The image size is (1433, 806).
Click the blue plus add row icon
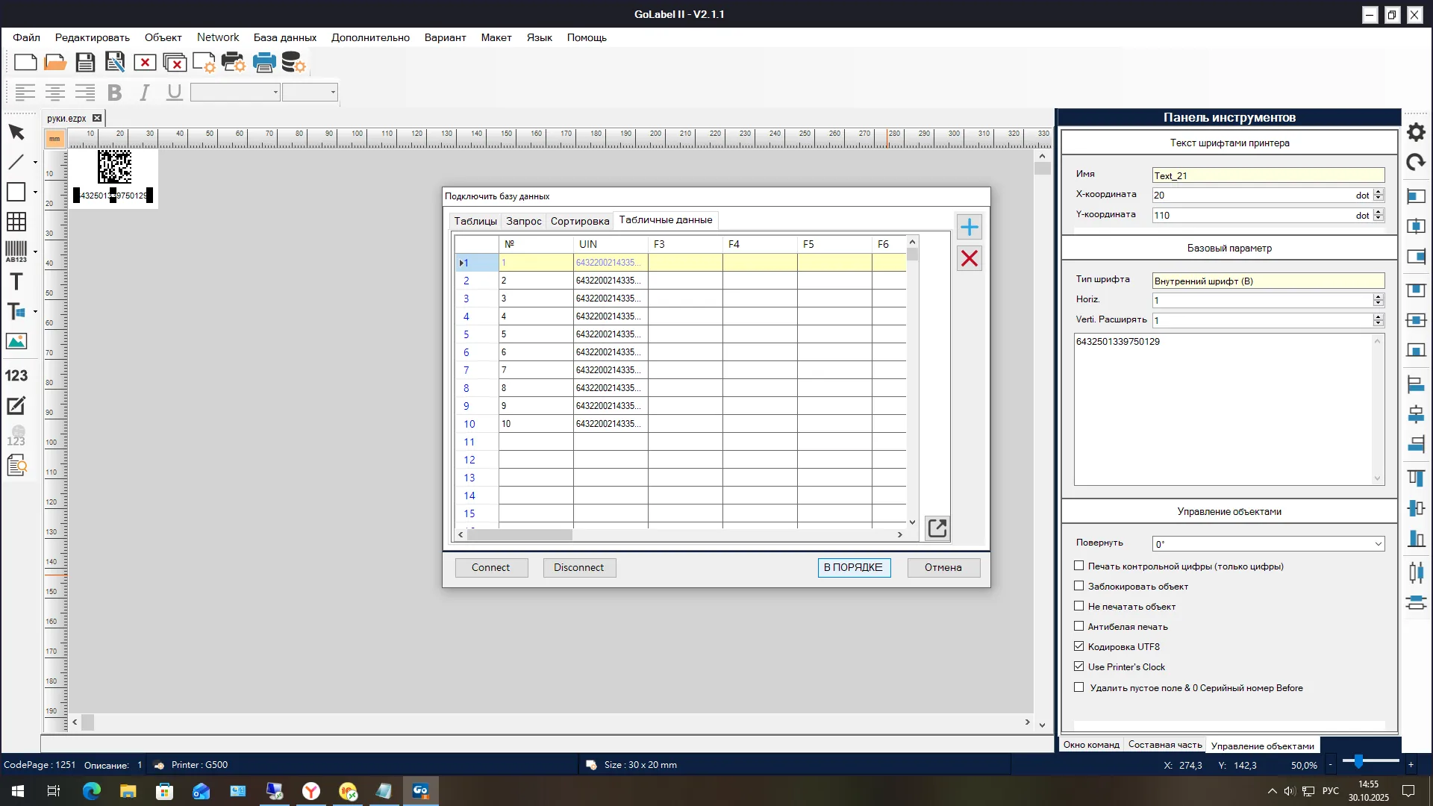[x=969, y=227]
